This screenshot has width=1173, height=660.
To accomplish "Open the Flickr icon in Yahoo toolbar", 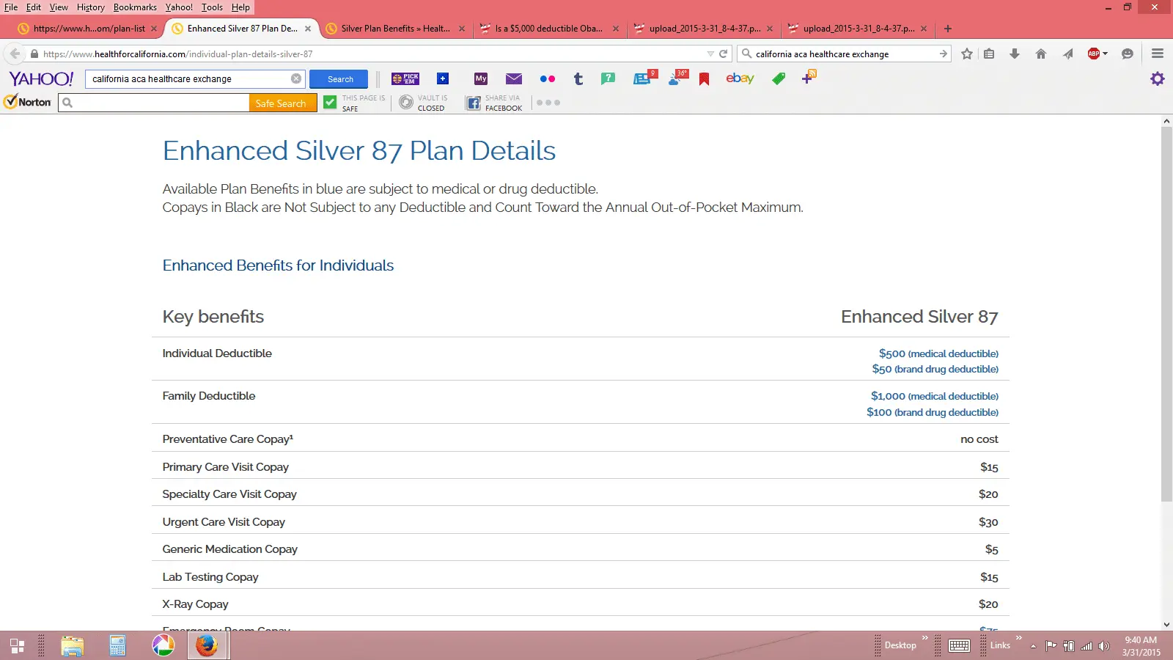I will (547, 79).
